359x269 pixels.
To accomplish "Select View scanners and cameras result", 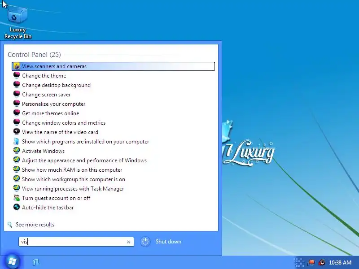I will point(114,66).
